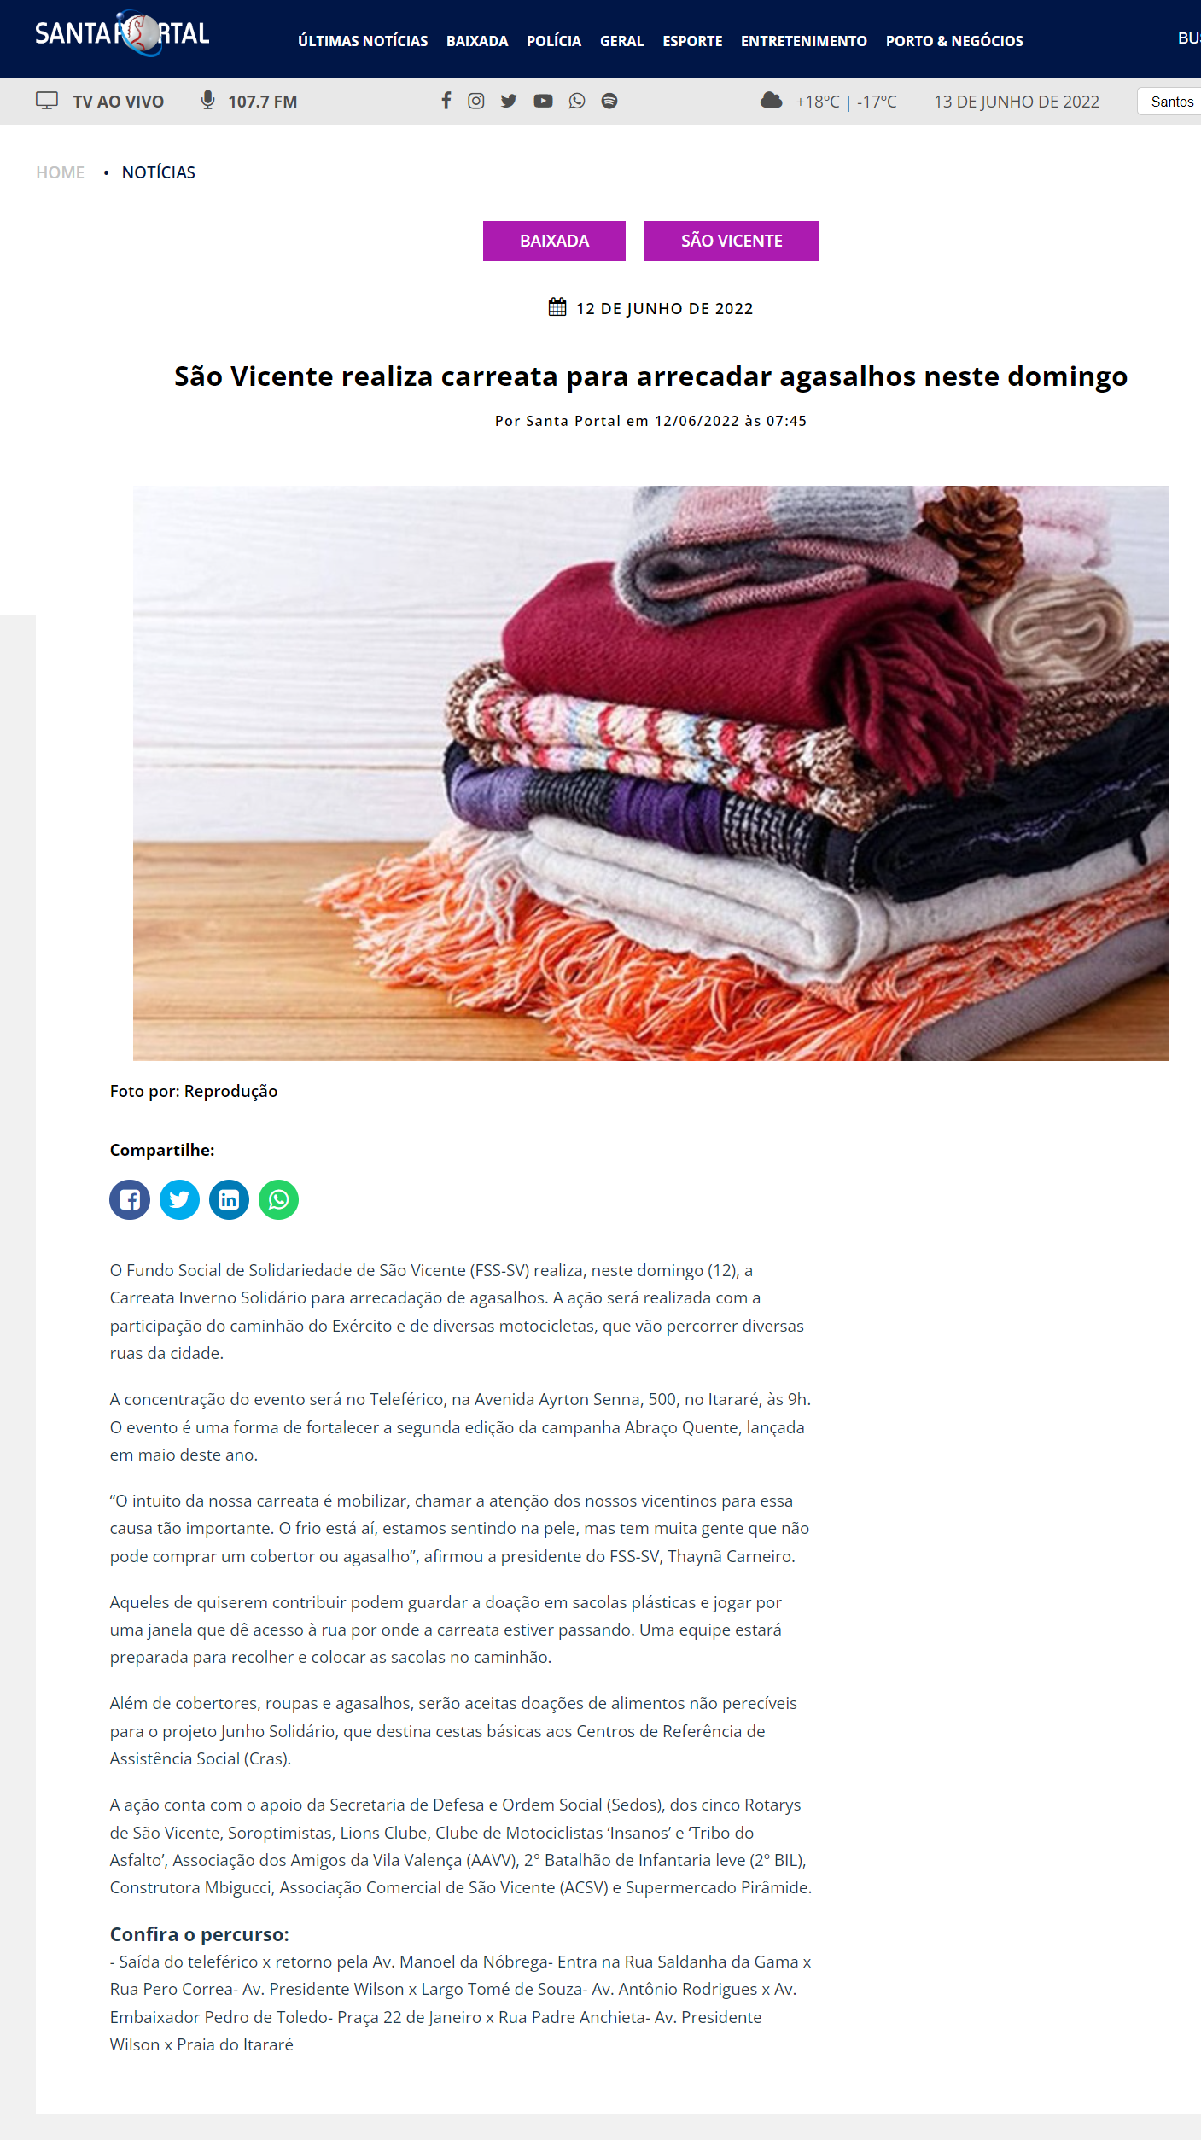The width and height of the screenshot is (1201, 2140).
Task: Share article on LinkedIn
Action: pyautogui.click(x=229, y=1200)
